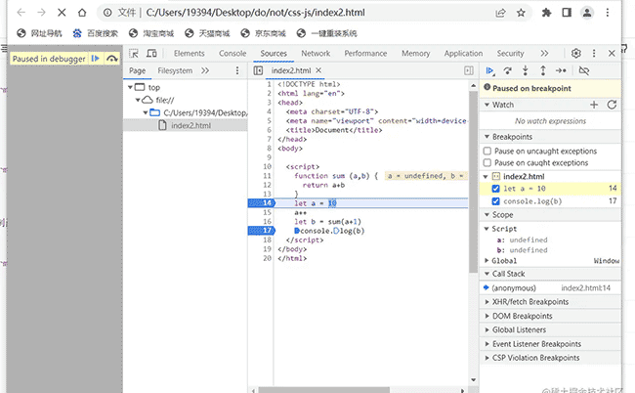
Task: Open the browser home page
Action: (82, 13)
